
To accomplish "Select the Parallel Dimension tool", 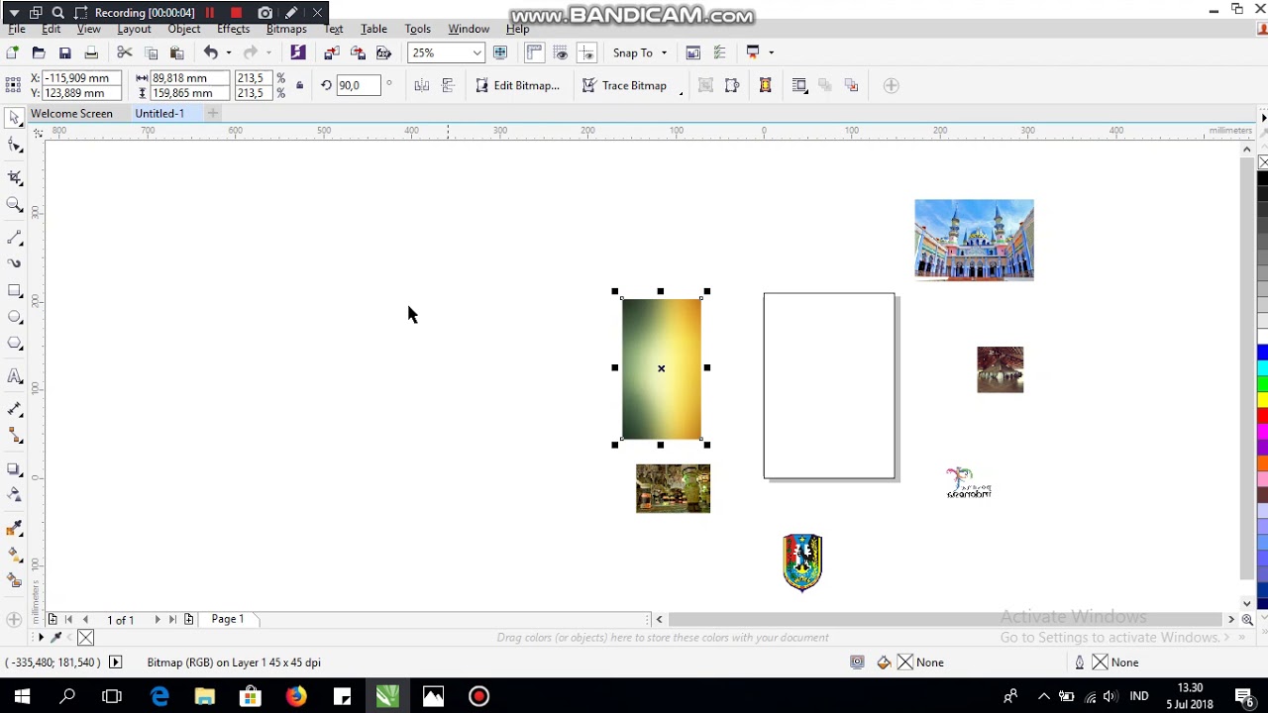I will point(15,408).
